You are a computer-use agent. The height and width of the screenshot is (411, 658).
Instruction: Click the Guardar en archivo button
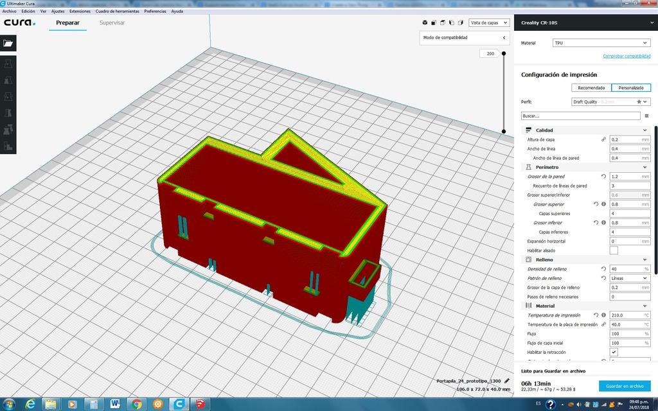[624, 386]
